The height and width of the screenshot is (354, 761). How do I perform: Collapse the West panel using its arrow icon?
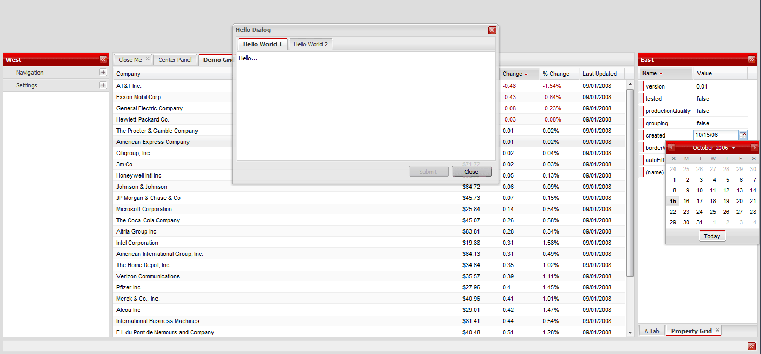coord(103,60)
